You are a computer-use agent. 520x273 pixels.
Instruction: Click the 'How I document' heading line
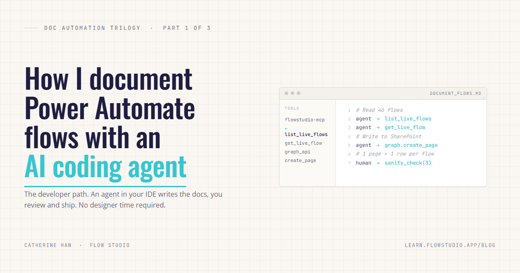[x=108, y=79]
